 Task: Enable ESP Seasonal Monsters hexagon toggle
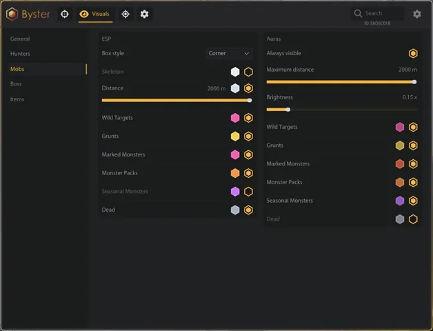[x=248, y=192]
